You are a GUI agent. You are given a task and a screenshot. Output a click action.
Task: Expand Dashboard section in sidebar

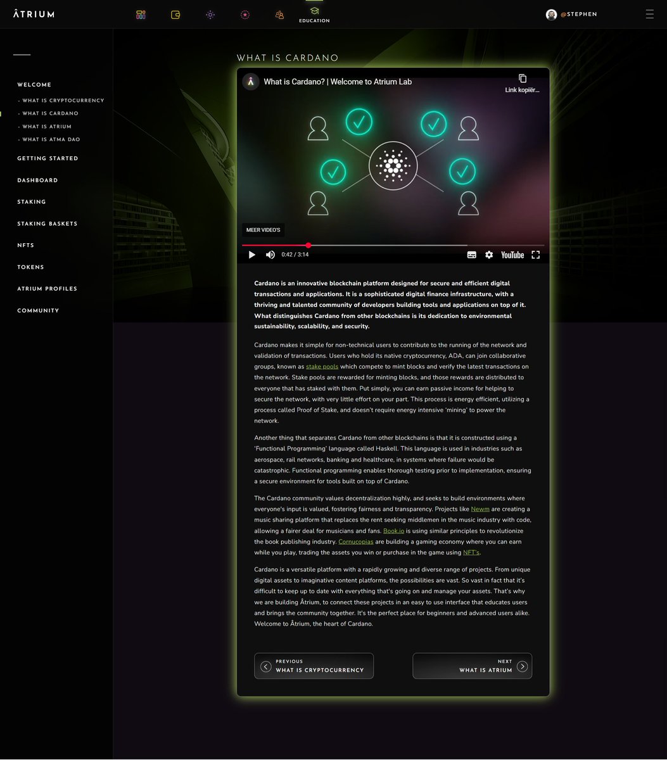(37, 180)
